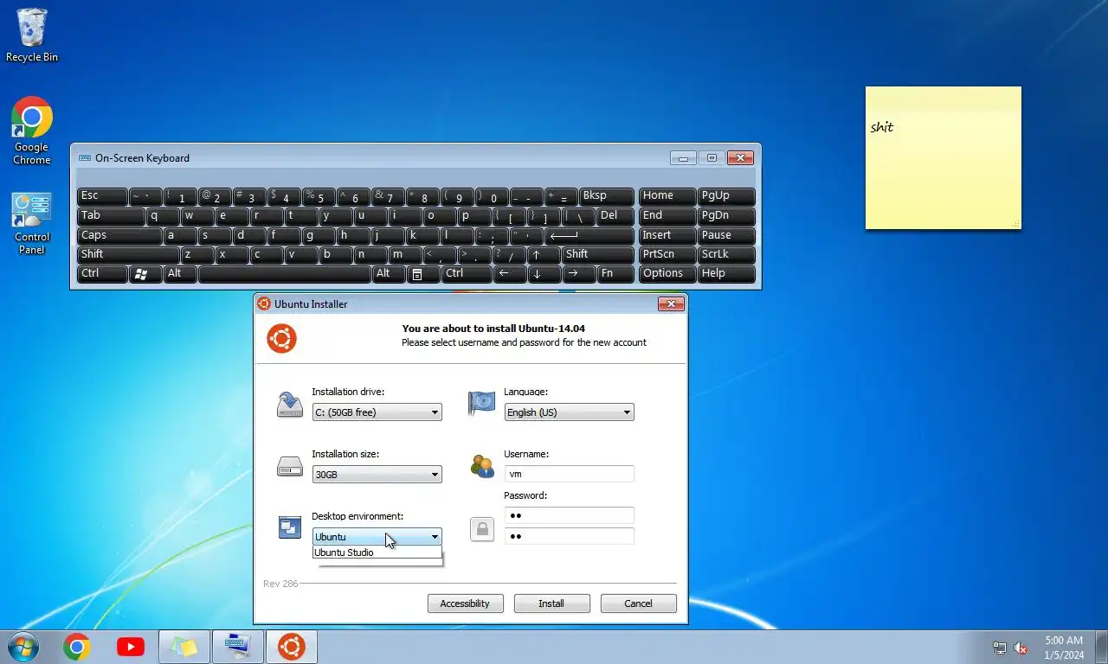Viewport: 1108px width, 664px height.
Task: Click the Help key on keyboard
Action: tap(726, 274)
